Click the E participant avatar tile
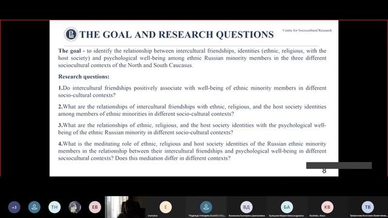The image size is (388, 218). pos(166,207)
